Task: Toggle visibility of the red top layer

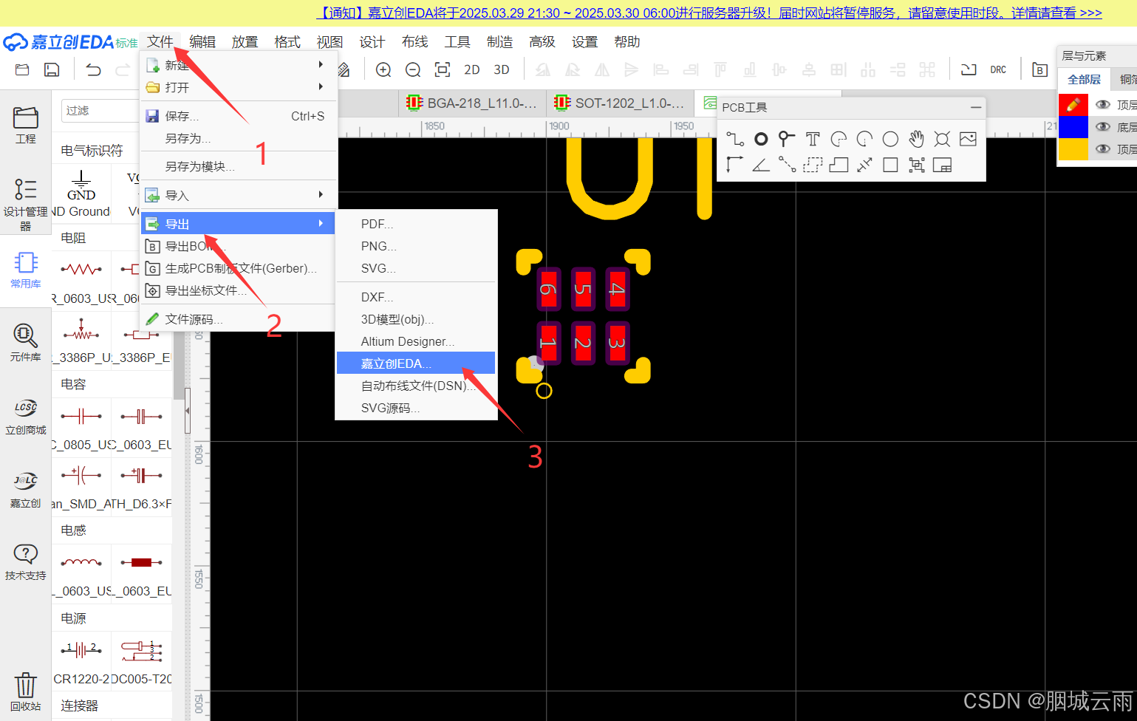Action: (x=1103, y=105)
